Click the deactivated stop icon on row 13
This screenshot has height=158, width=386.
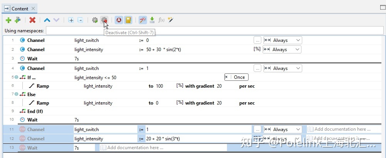[22, 148]
